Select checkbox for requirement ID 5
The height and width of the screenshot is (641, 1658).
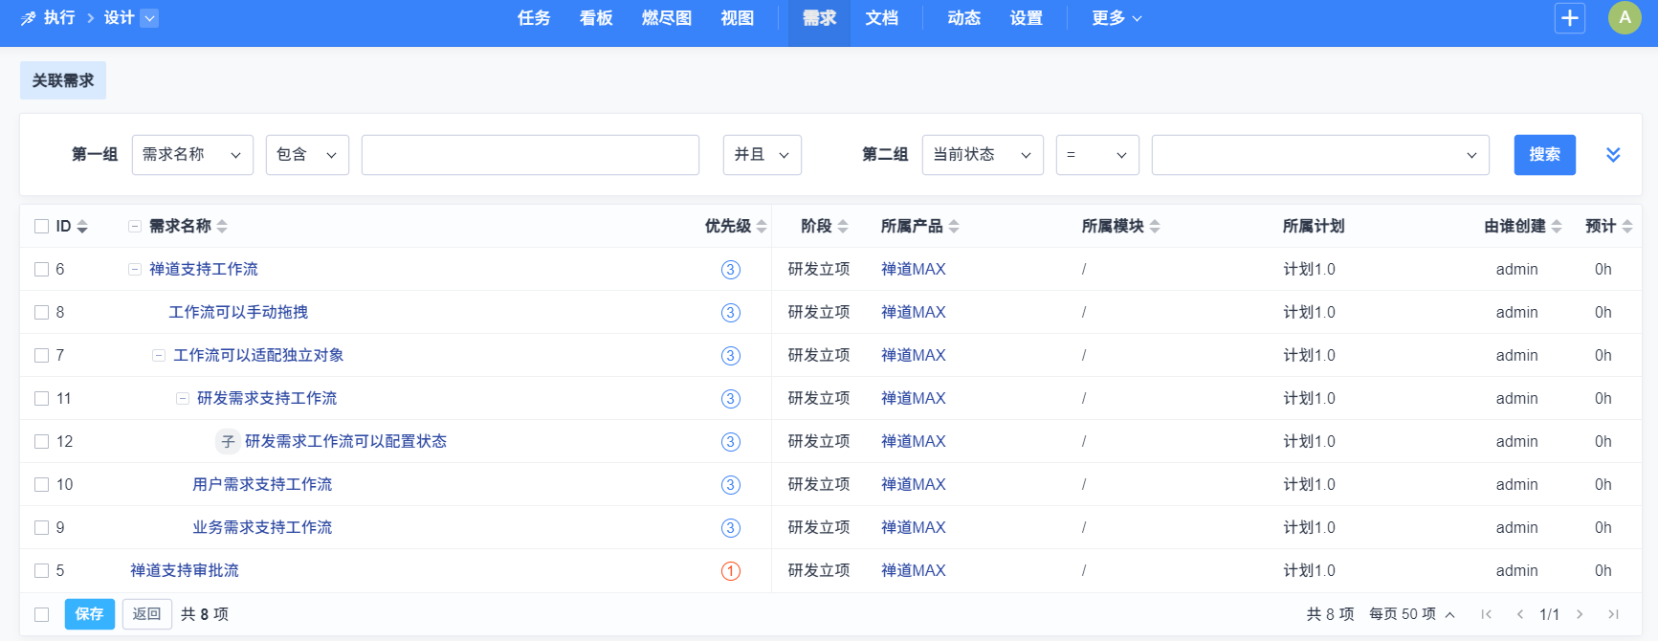(42, 571)
